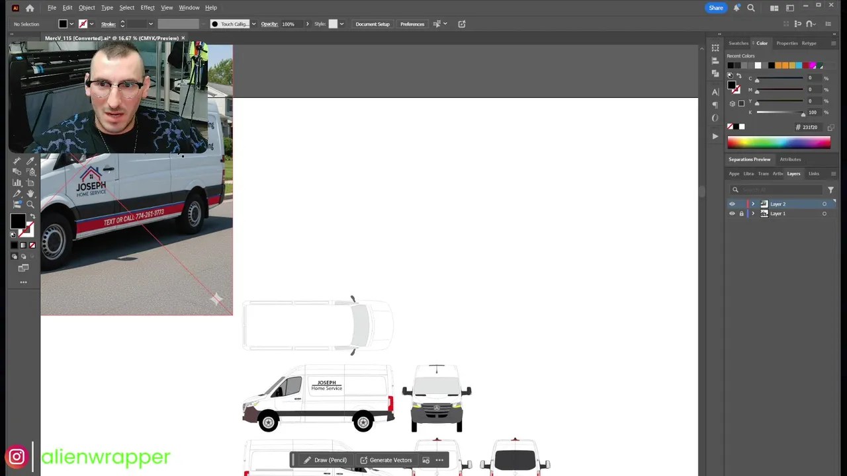The image size is (847, 476).
Task: Set toolbar Gradient mode button
Action: pos(23,245)
